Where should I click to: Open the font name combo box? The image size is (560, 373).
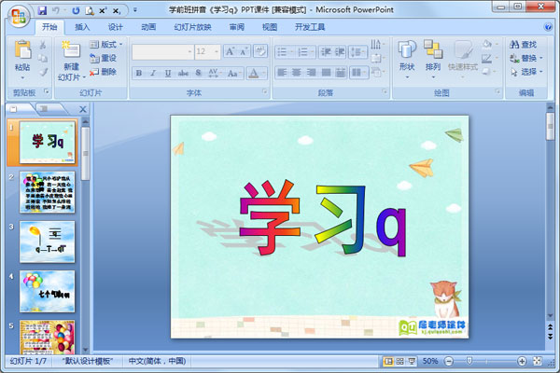pyautogui.click(x=162, y=52)
